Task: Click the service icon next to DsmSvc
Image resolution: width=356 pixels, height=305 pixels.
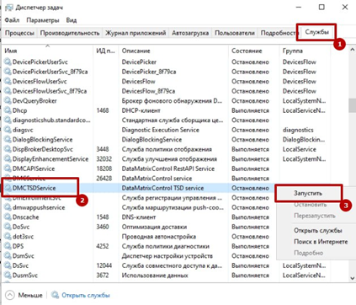Action: pyautogui.click(x=8, y=256)
